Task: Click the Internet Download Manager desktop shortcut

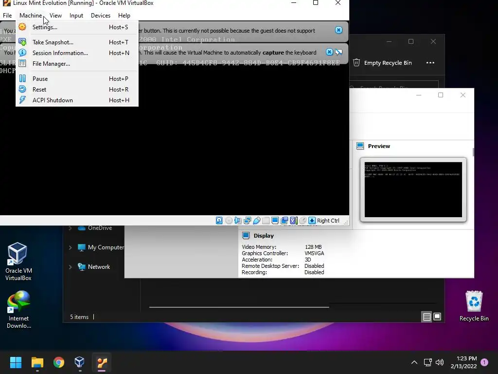Action: click(x=19, y=310)
